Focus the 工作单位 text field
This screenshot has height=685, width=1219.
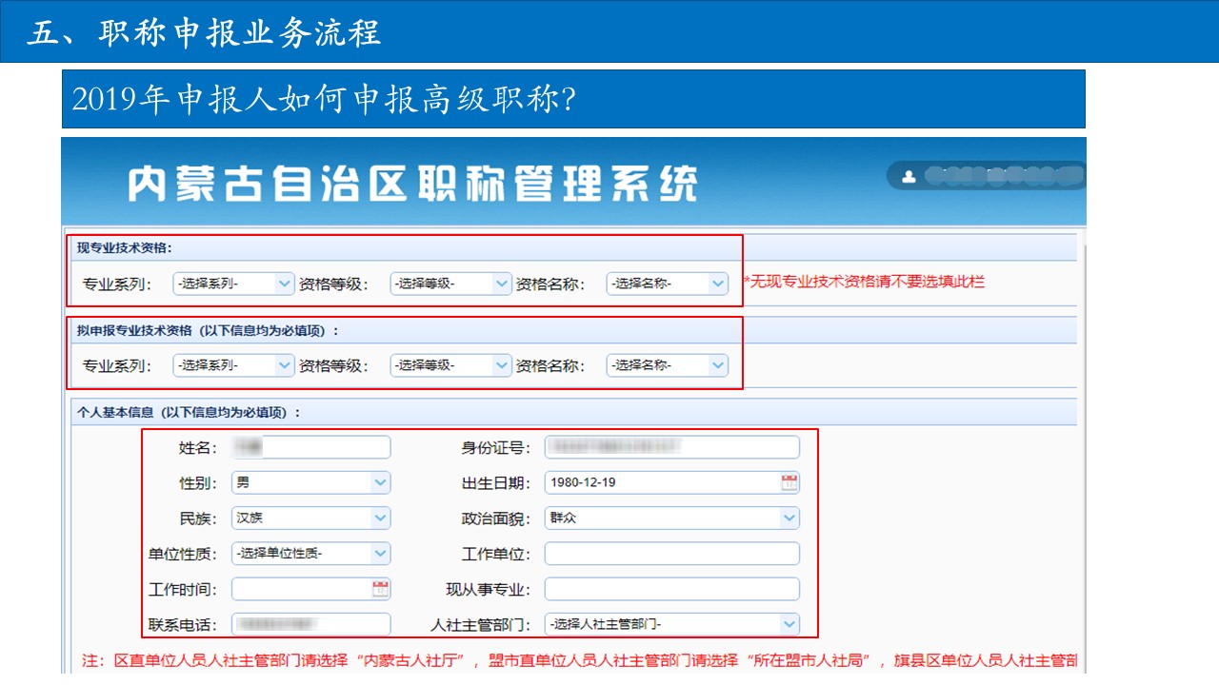tap(671, 554)
